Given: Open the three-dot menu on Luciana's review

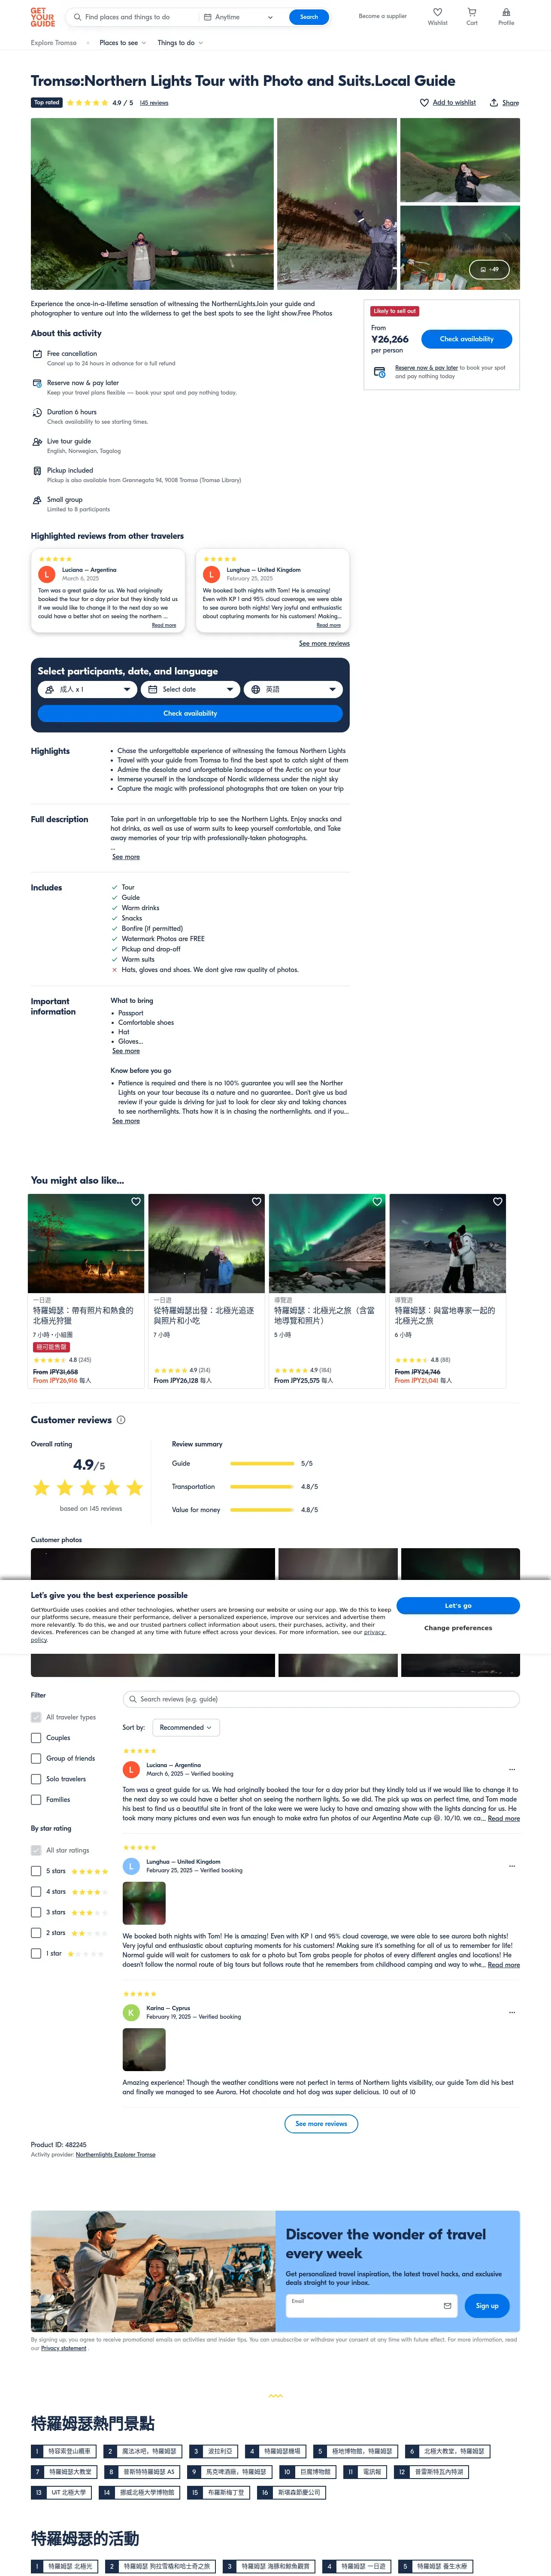Looking at the screenshot, I should point(512,1769).
